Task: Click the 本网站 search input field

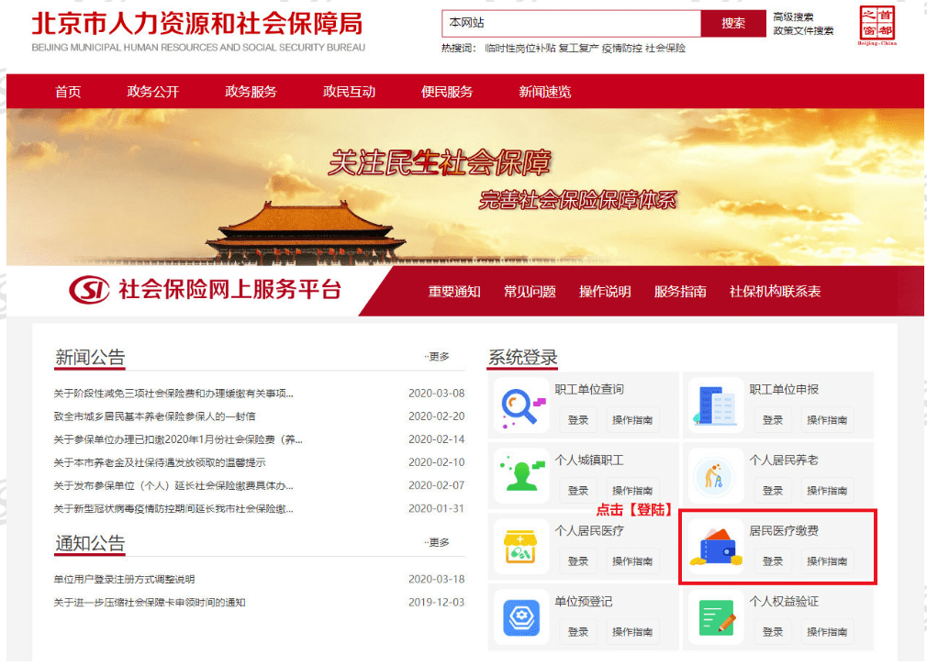Action: click(571, 23)
